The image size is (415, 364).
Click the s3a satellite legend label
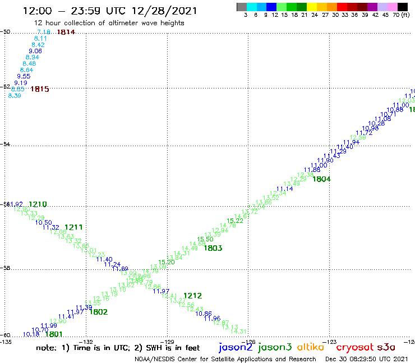(386, 347)
